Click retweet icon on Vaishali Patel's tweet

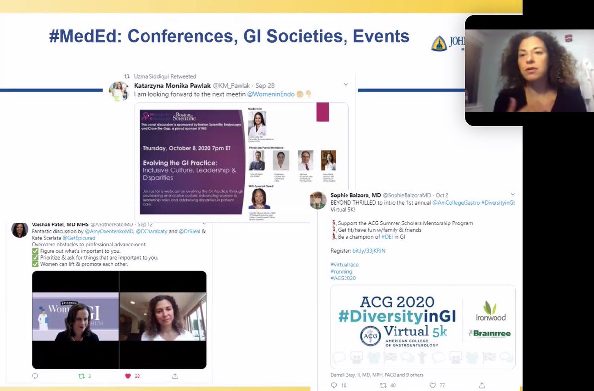(x=82, y=376)
